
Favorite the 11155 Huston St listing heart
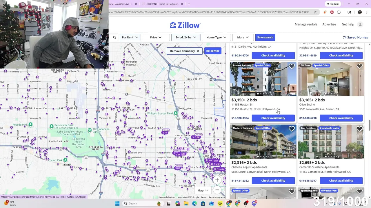tap(292, 66)
